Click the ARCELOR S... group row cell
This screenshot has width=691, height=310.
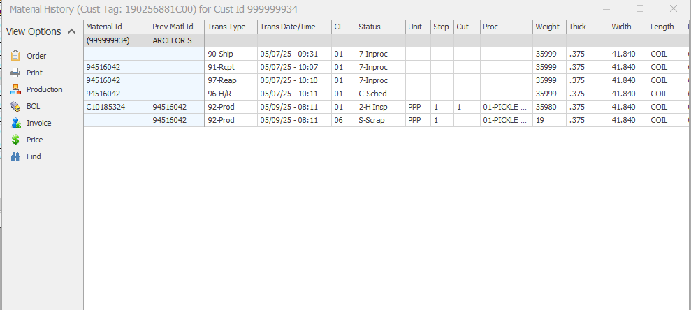176,40
